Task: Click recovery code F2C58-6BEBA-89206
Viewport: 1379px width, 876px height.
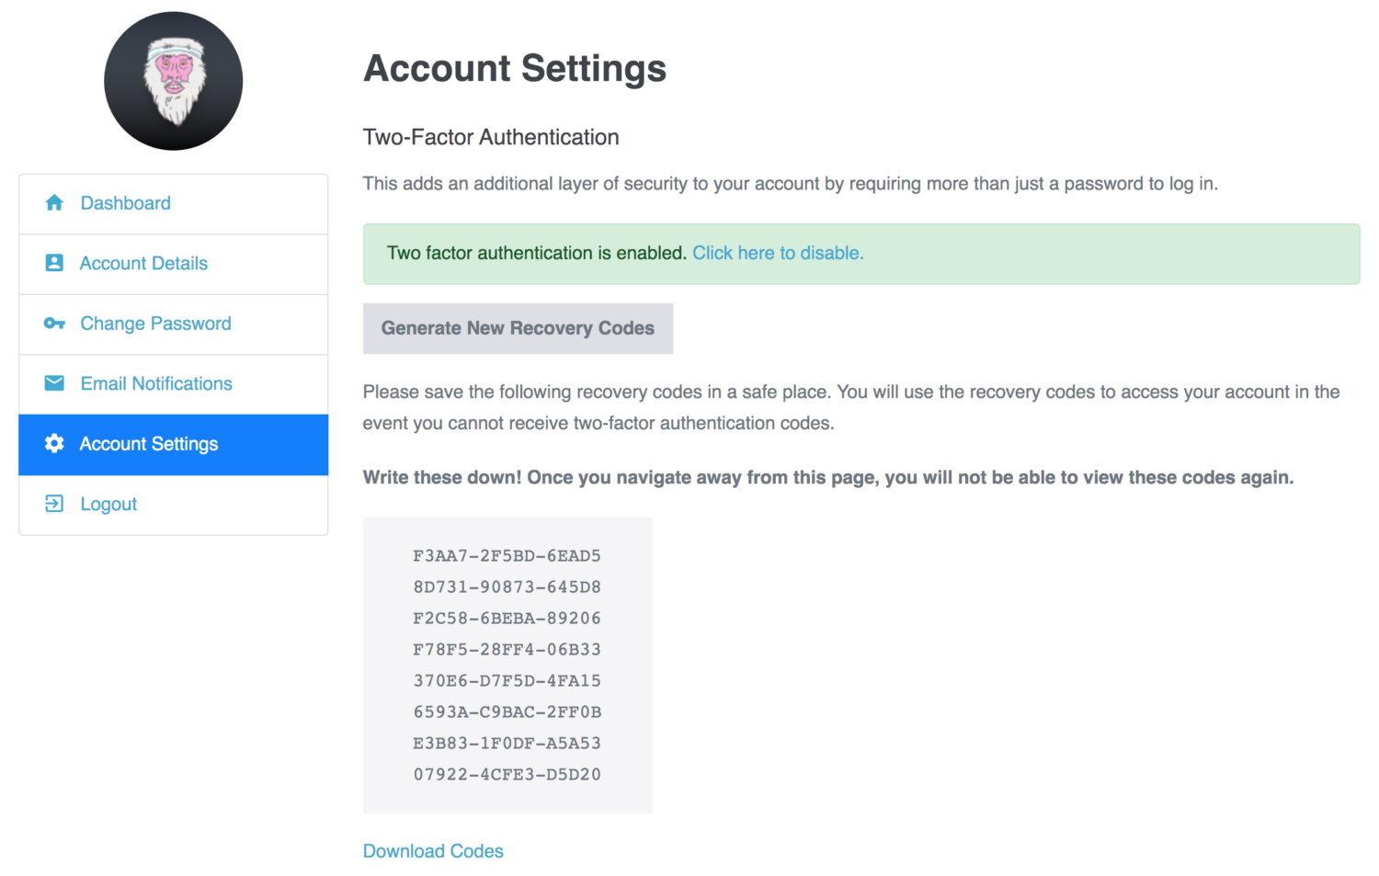Action: pos(507,619)
